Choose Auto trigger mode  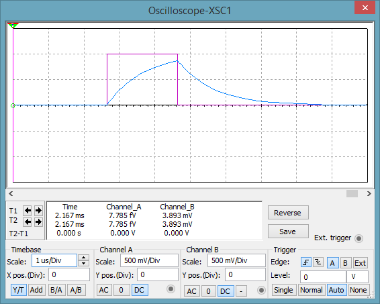coord(336,290)
